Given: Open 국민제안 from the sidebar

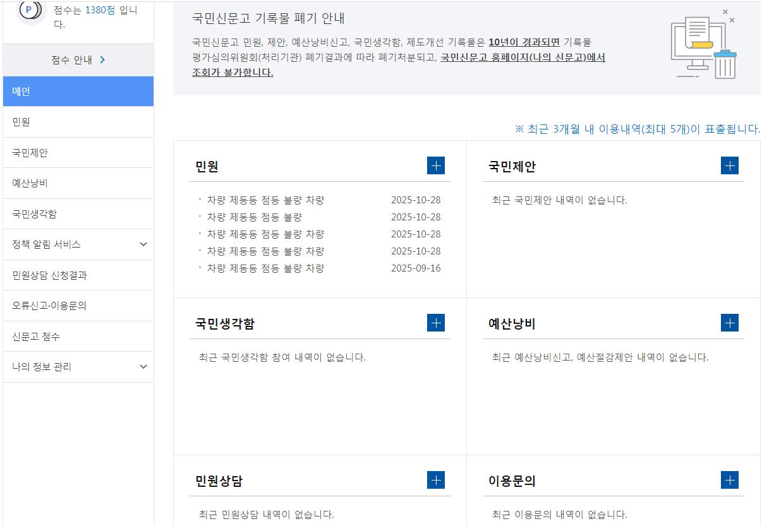Looking at the screenshot, I should point(78,153).
